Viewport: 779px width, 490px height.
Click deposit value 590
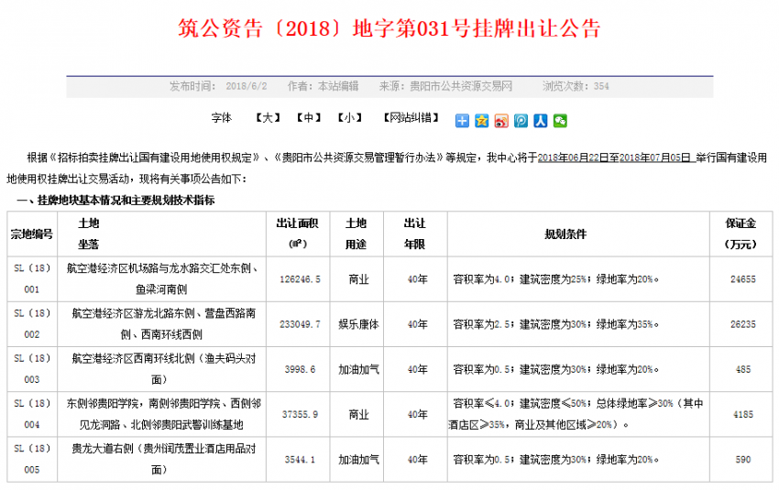coord(742,460)
